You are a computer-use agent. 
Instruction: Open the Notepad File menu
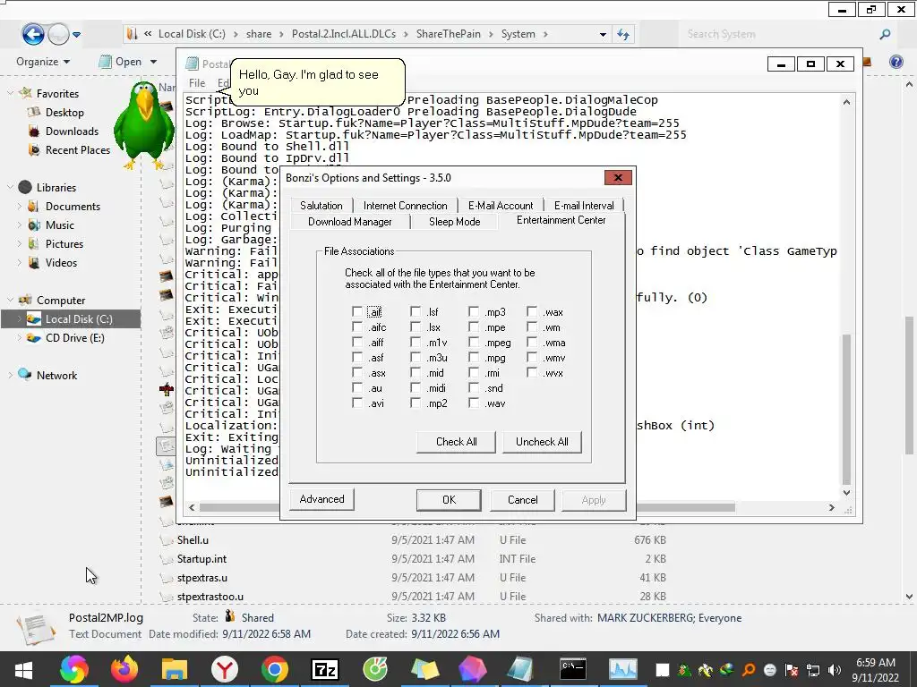[197, 83]
